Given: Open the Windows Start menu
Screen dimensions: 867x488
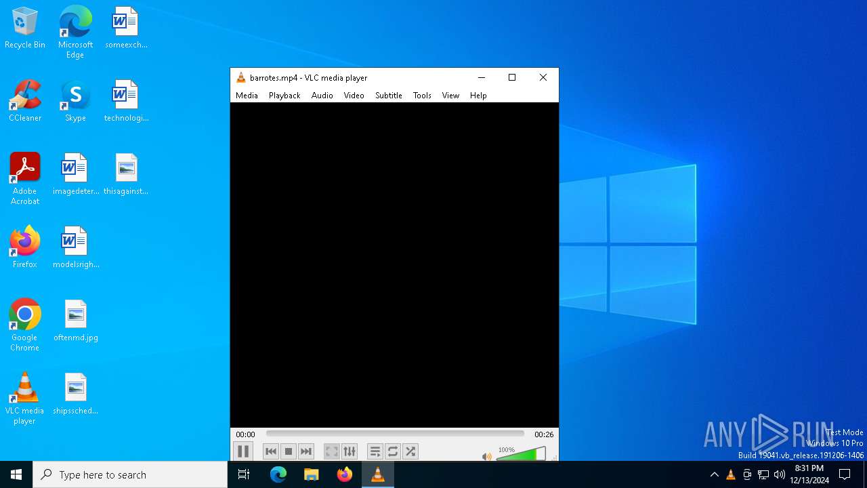Looking at the screenshot, I should point(16,474).
